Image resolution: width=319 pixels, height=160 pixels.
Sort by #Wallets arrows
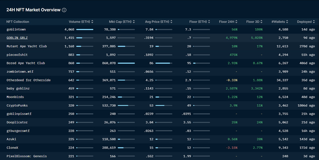pyautogui.click(x=287, y=22)
